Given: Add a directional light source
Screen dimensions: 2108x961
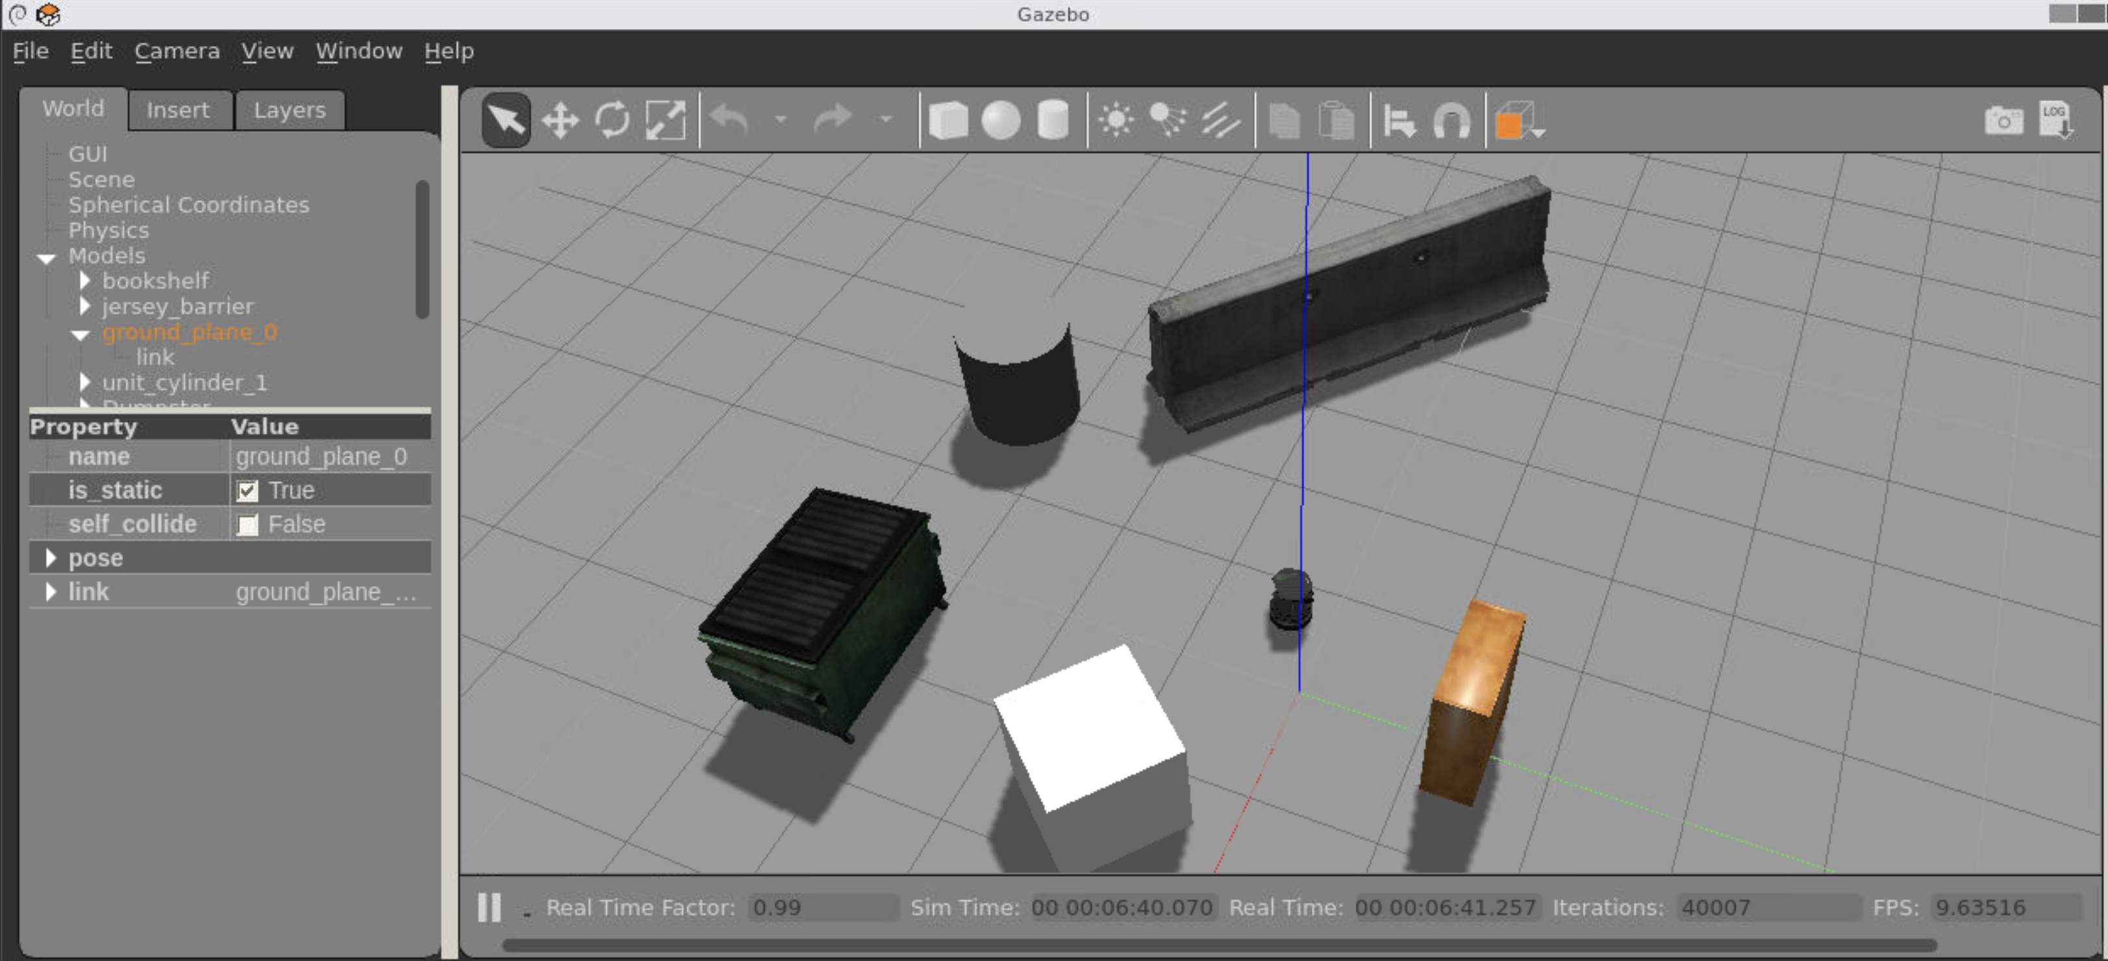Looking at the screenshot, I should [x=1221, y=119].
